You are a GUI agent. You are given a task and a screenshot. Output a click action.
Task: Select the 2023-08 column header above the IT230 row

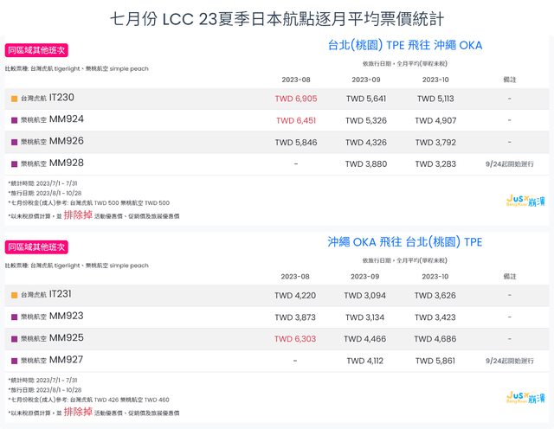pyautogui.click(x=295, y=80)
